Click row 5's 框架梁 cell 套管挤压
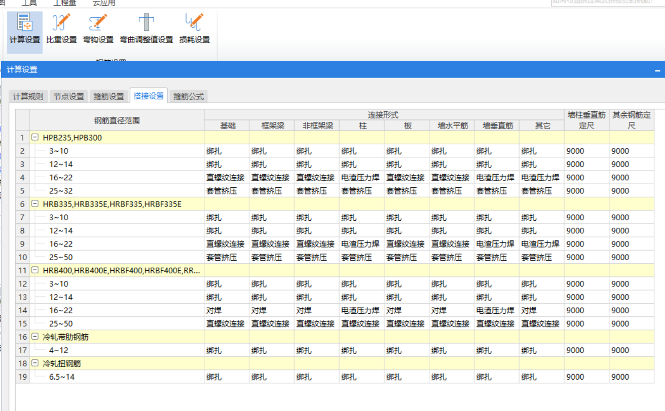 tap(272, 191)
